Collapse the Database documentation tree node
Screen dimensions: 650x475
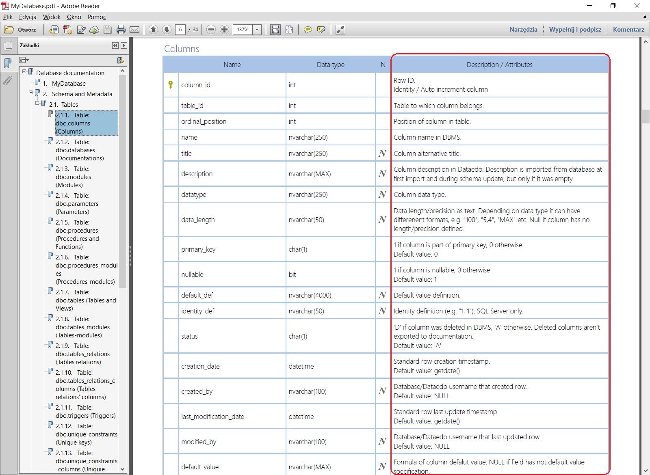[x=24, y=71]
